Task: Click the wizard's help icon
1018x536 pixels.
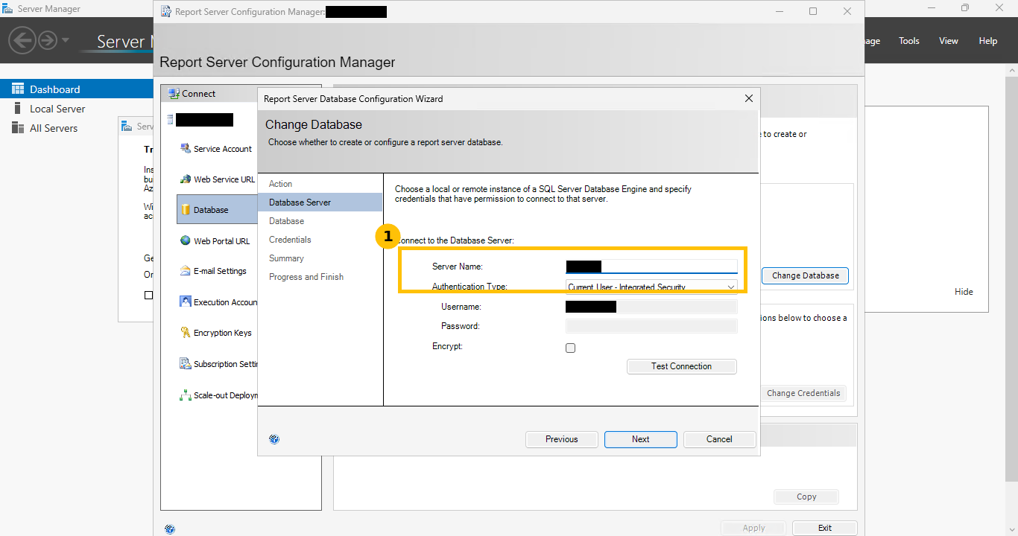Action: pyautogui.click(x=274, y=439)
